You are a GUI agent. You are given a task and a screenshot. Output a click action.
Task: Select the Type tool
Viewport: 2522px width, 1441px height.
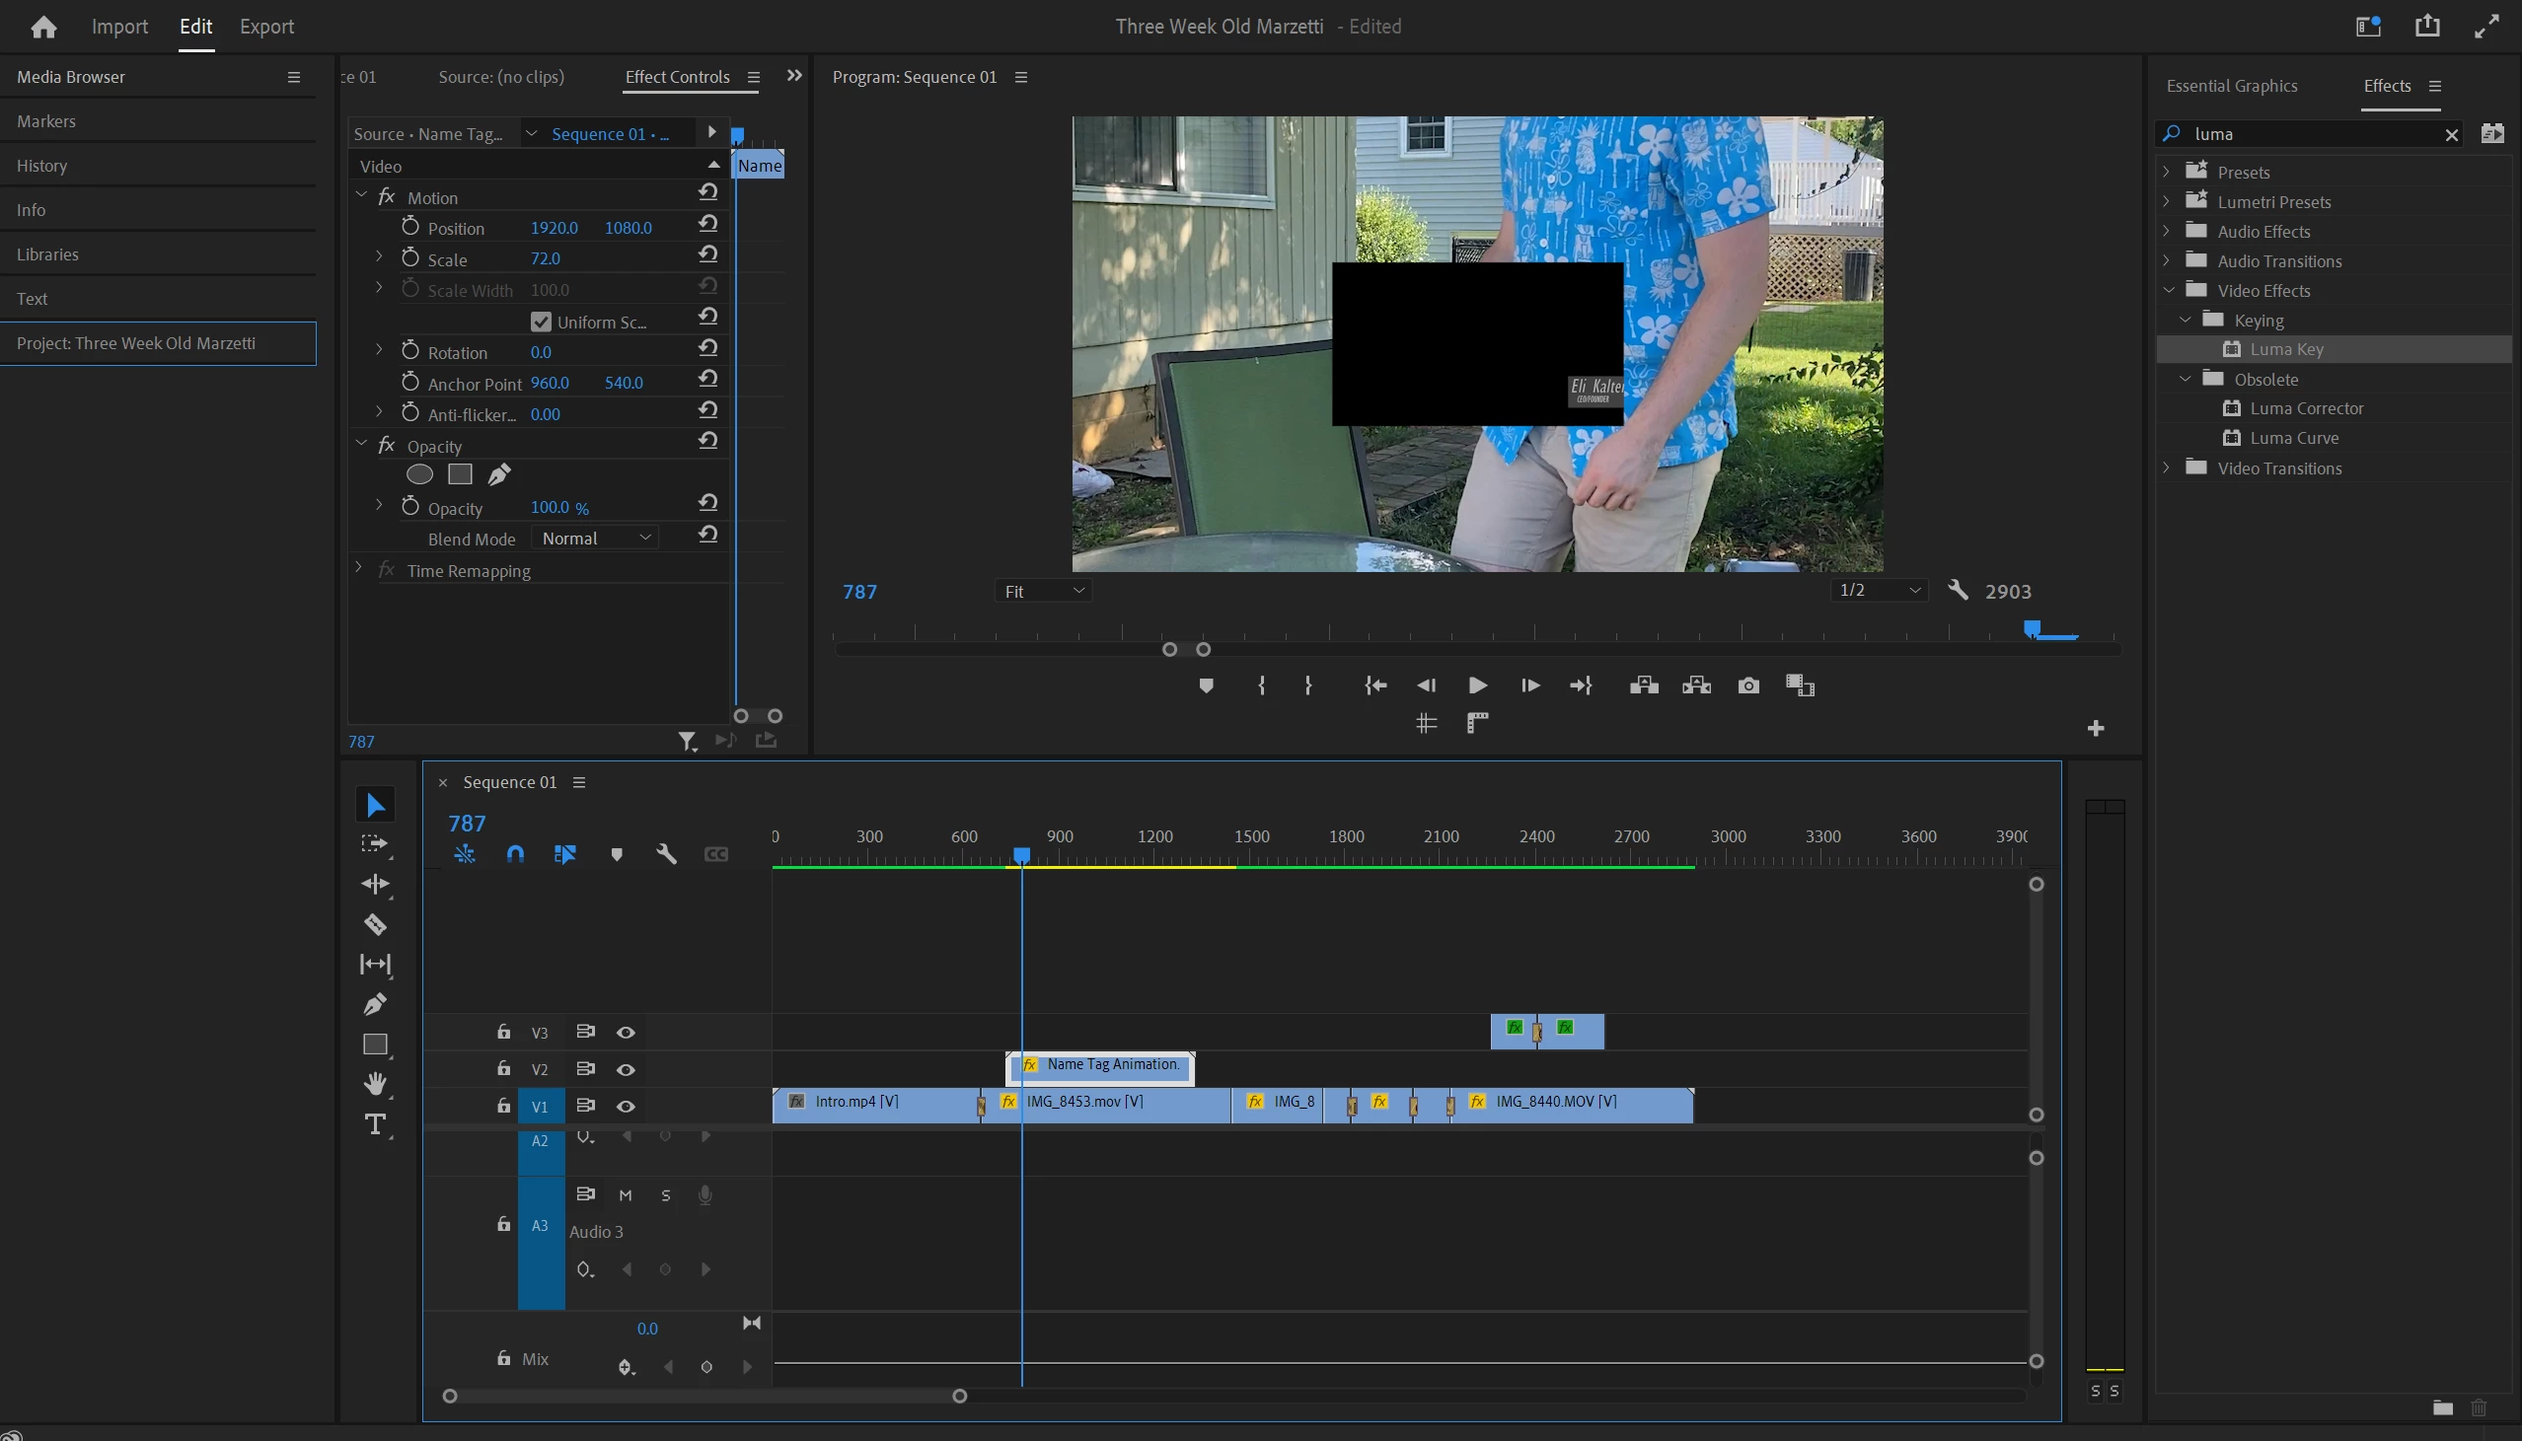tap(375, 1124)
